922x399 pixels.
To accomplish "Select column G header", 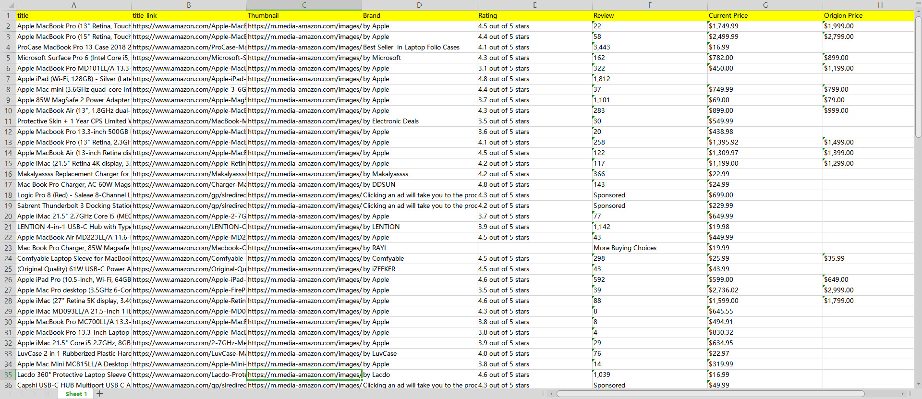I will tap(765, 5).
